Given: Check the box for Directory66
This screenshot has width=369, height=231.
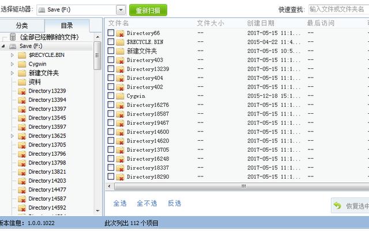Looking at the screenshot, I should (x=111, y=33).
